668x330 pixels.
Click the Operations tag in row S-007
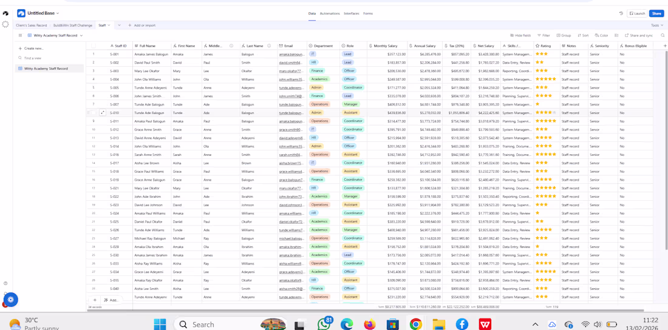tap(319, 104)
